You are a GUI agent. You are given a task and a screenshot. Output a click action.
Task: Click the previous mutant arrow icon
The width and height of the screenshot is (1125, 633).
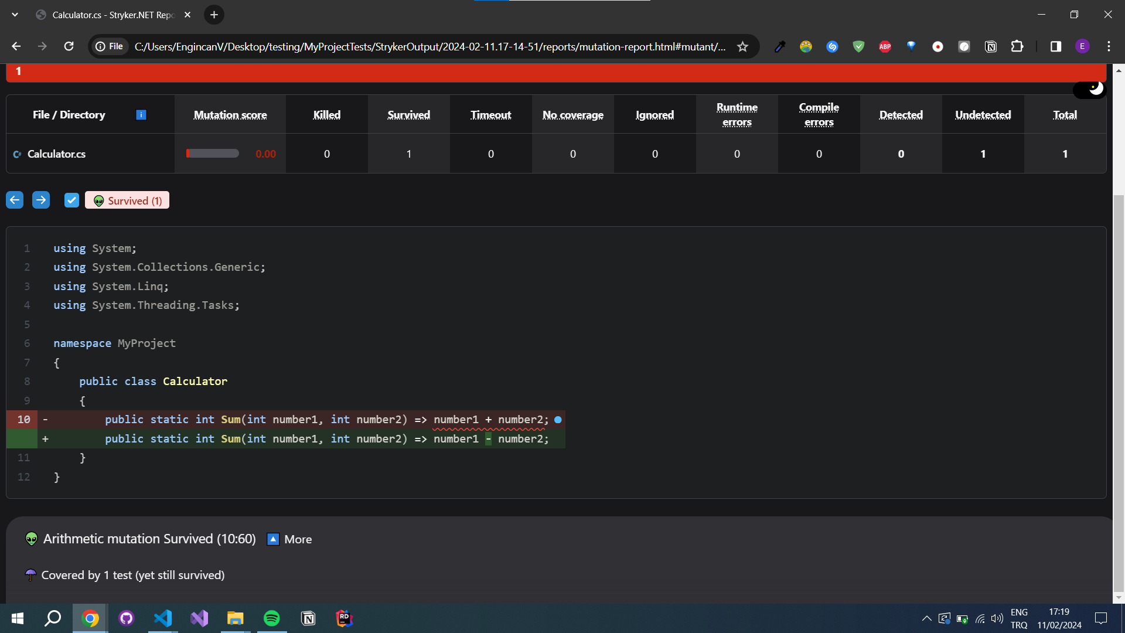pyautogui.click(x=14, y=200)
